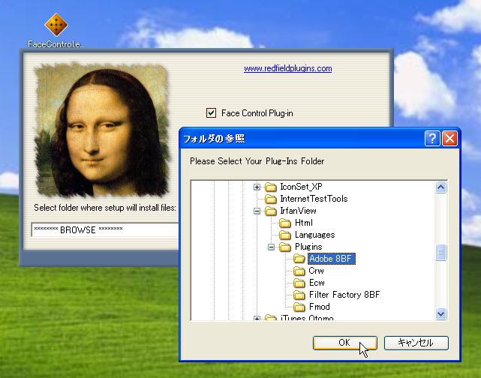Click the Filter Factory 8BF folder icon
This screenshot has width=481, height=378.
tap(299, 295)
